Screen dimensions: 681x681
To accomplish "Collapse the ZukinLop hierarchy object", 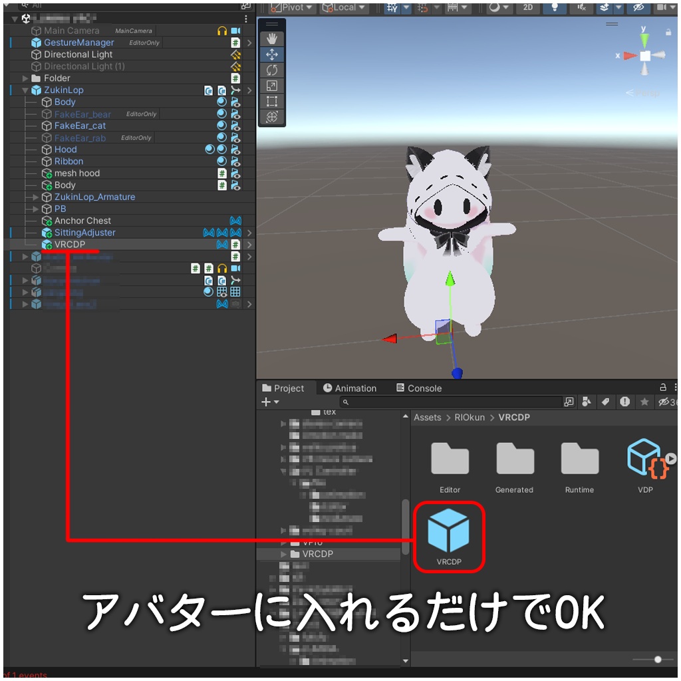I will point(25,90).
